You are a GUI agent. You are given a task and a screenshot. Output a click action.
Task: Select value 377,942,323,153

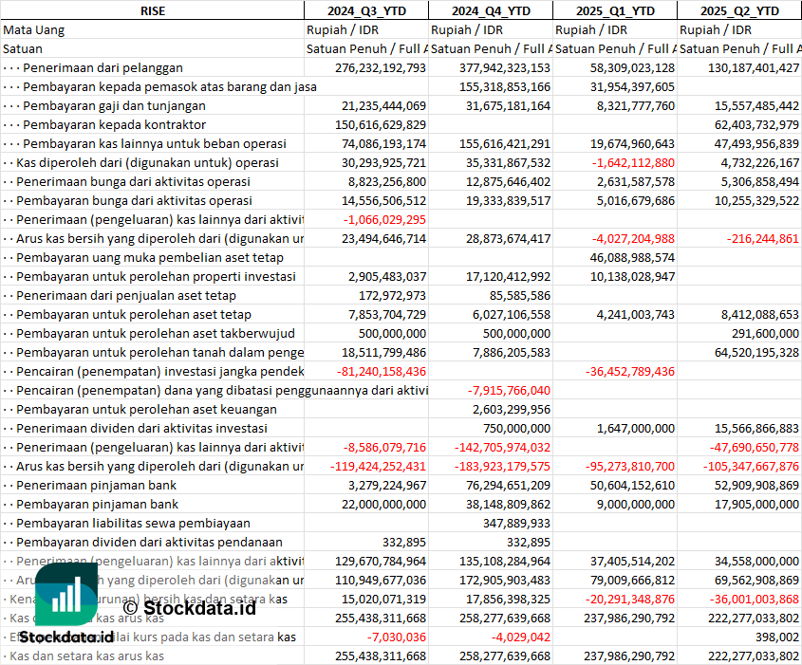(x=505, y=67)
